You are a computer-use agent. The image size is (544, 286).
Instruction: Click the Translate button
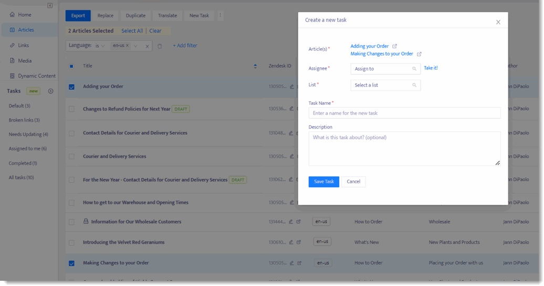(x=168, y=16)
